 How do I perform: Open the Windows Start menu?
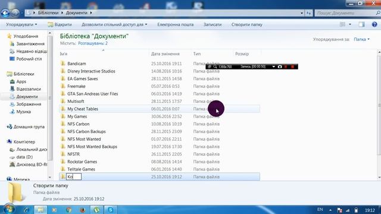[x=9, y=209]
